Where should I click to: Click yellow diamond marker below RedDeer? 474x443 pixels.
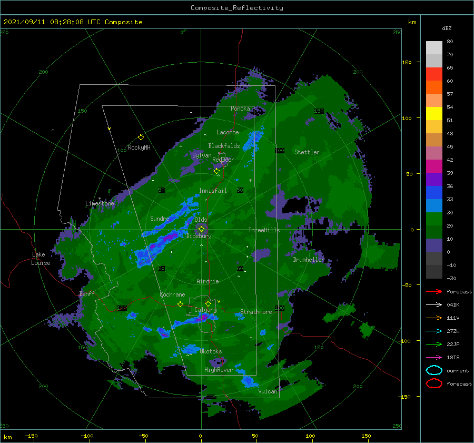[x=217, y=171]
